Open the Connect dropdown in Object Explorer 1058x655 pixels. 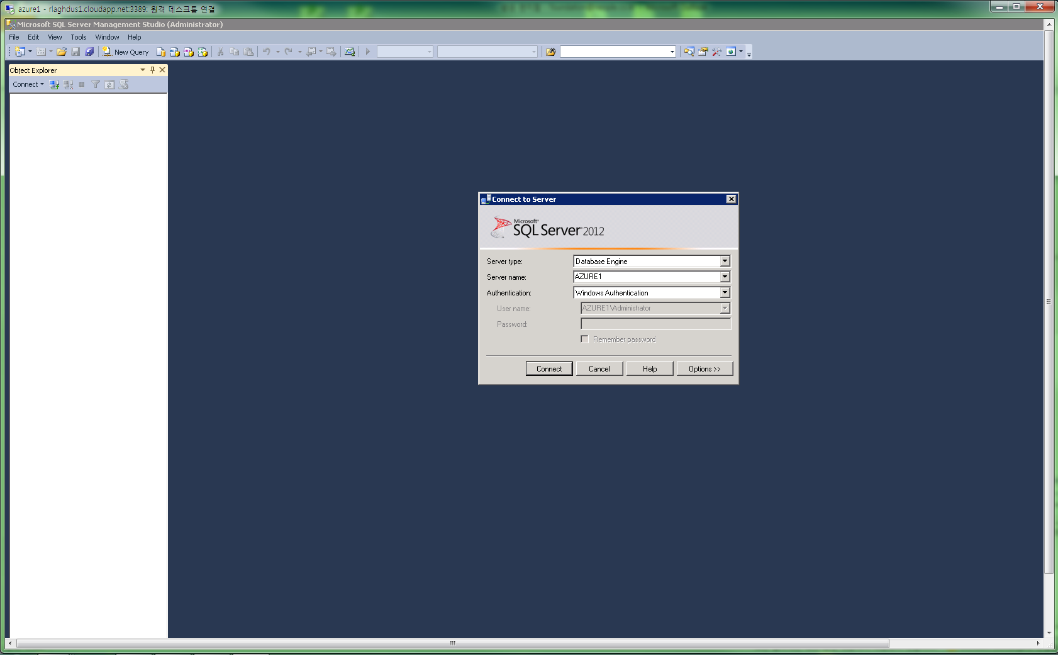click(28, 84)
